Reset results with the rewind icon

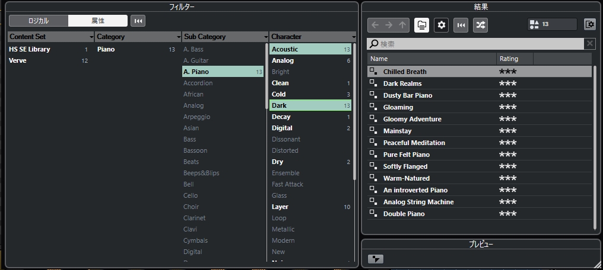click(461, 25)
